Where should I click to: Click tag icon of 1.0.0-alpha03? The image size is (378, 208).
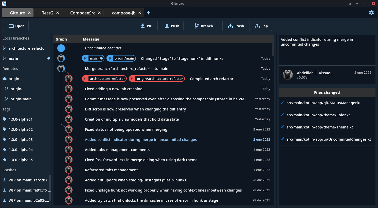point(5,140)
